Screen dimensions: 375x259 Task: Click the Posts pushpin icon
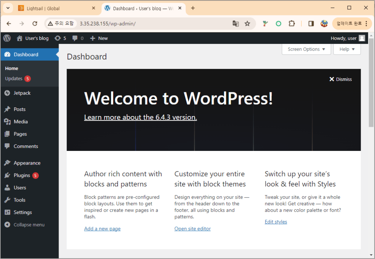pyautogui.click(x=7, y=109)
